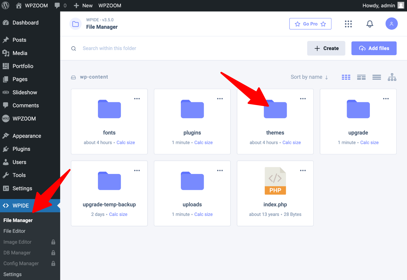Select WPIDE menu in sidebar
Viewport: 407px width, 280px height.
(30, 205)
